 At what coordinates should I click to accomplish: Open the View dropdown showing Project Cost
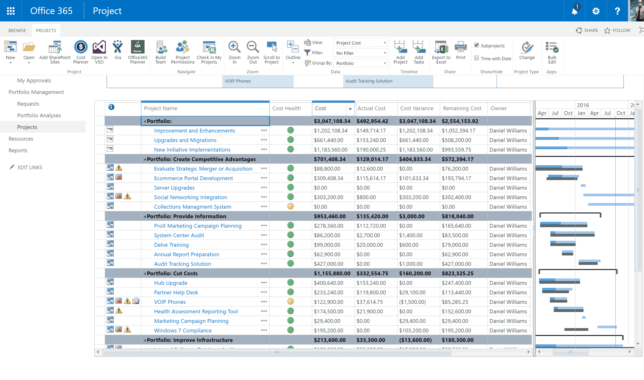click(x=360, y=43)
